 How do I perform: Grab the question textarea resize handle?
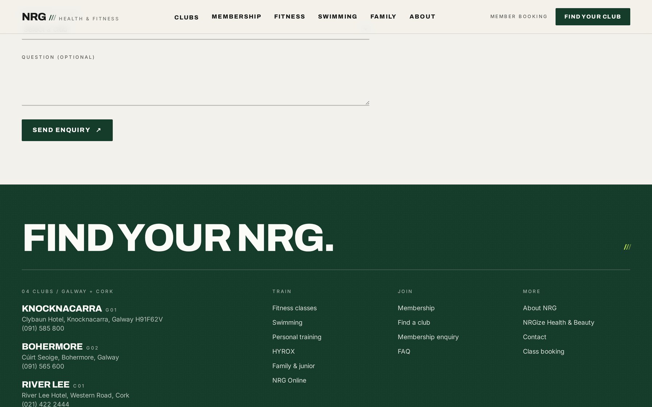coord(367,103)
